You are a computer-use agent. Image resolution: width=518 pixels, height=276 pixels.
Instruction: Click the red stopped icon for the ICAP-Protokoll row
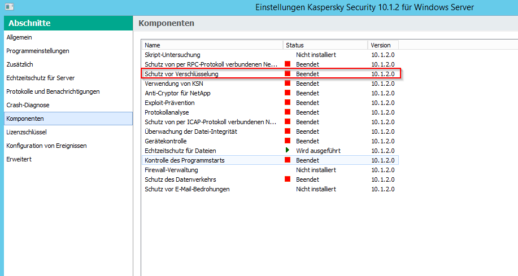coord(288,121)
